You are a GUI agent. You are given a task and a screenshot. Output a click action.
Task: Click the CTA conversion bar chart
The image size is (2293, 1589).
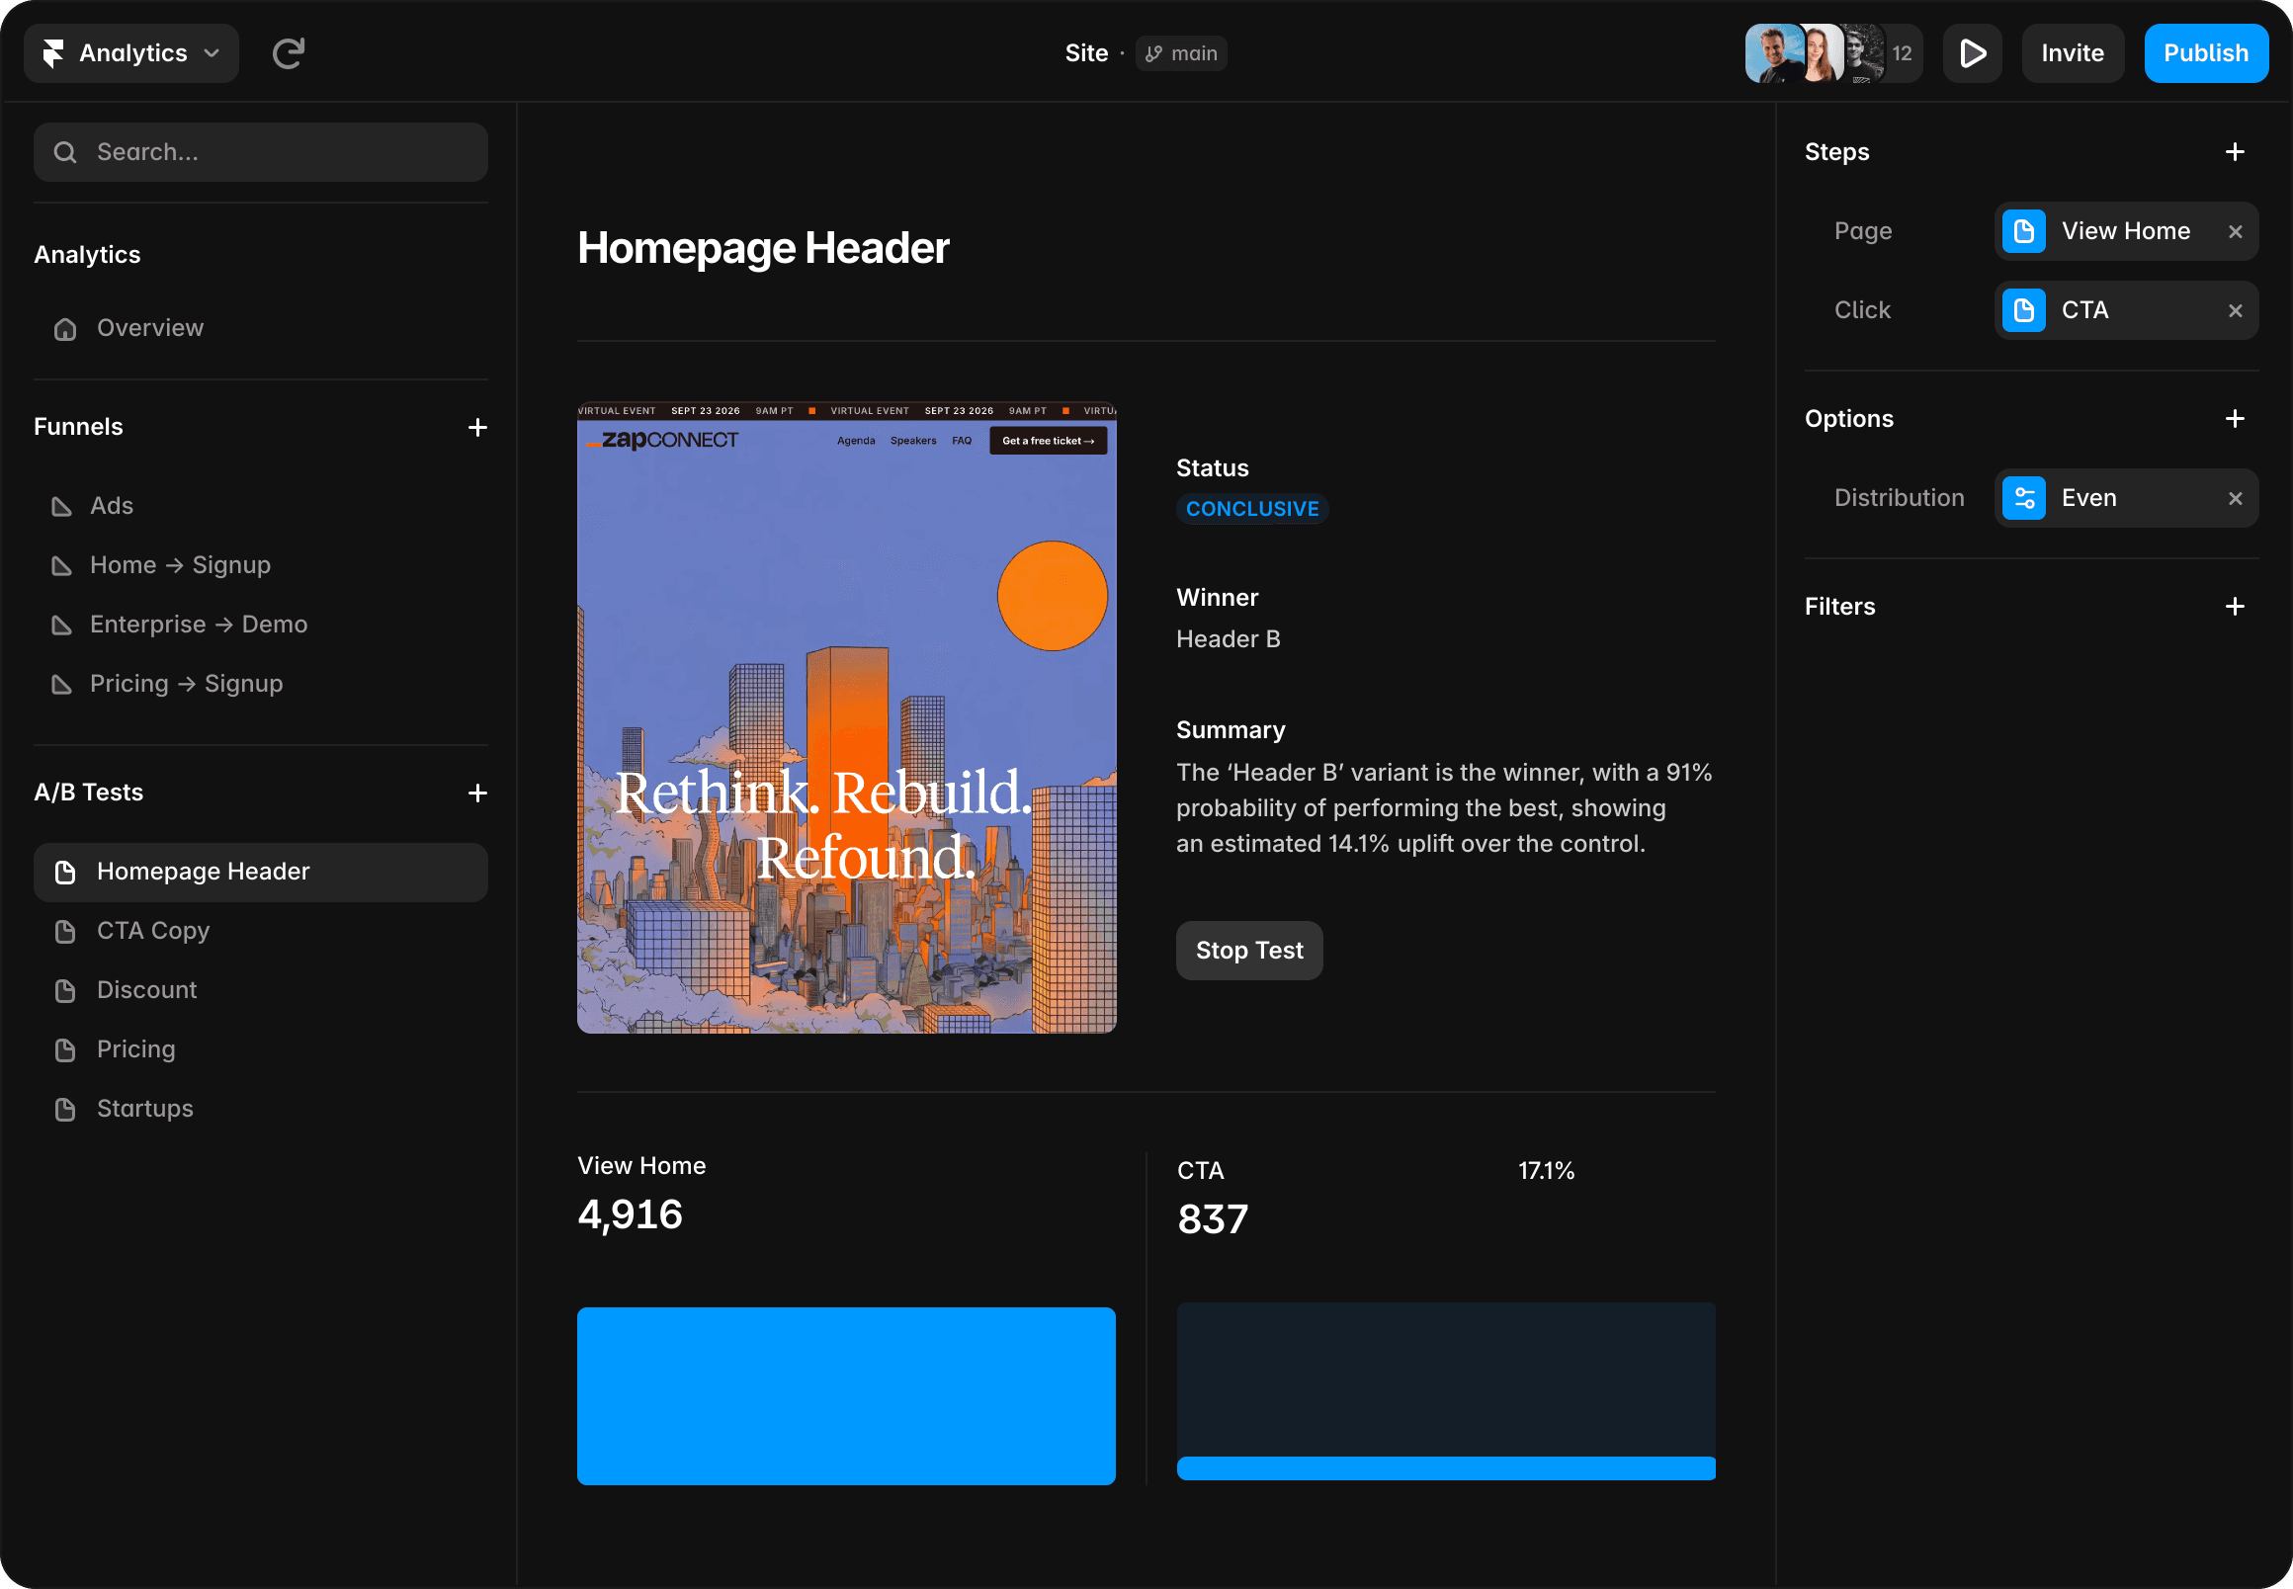(x=1446, y=1391)
